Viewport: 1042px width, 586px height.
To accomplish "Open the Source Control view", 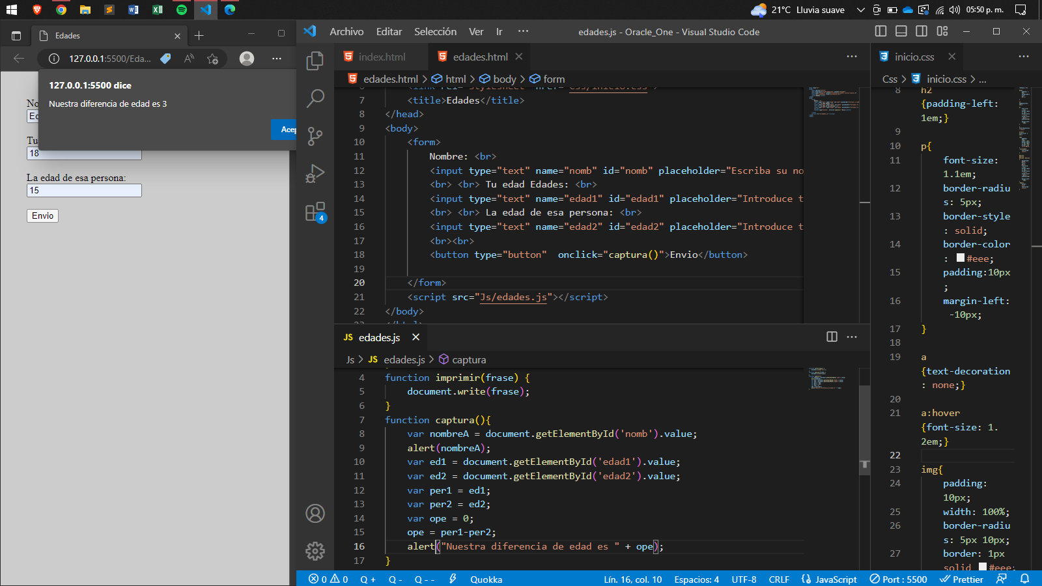I will [315, 136].
